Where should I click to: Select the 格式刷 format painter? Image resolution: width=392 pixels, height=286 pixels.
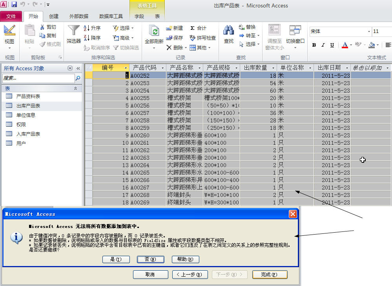[50, 44]
